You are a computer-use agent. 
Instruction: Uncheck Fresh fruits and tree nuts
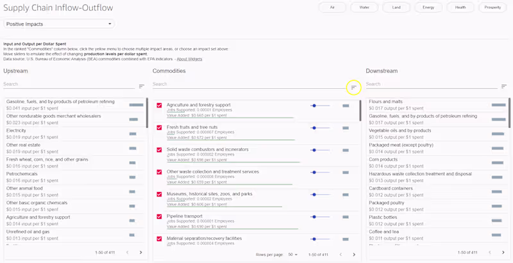point(160,128)
